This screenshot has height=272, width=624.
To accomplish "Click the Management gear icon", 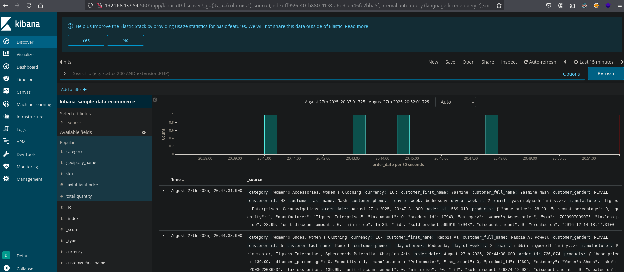I will point(6,179).
